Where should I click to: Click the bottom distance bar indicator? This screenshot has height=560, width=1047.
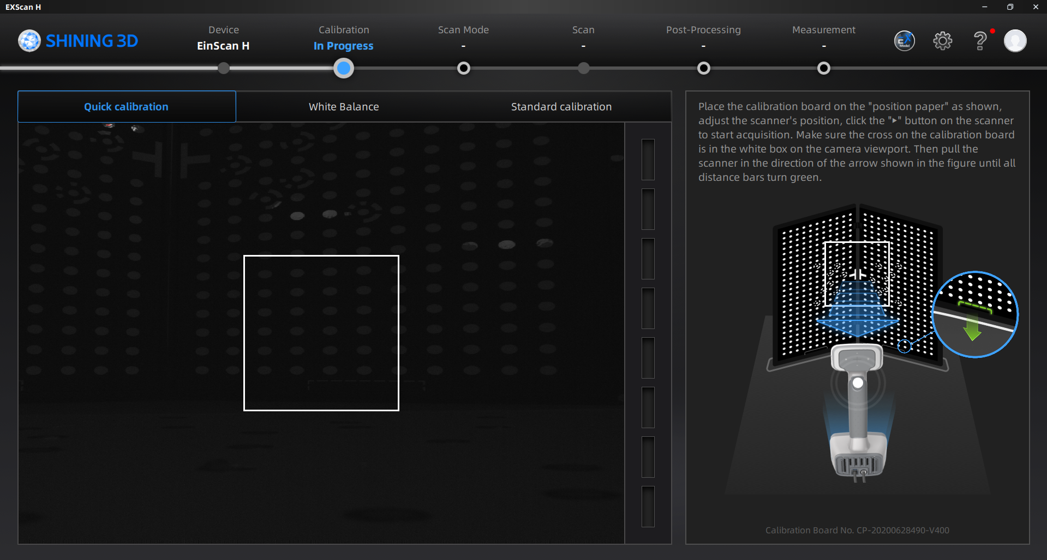648,507
